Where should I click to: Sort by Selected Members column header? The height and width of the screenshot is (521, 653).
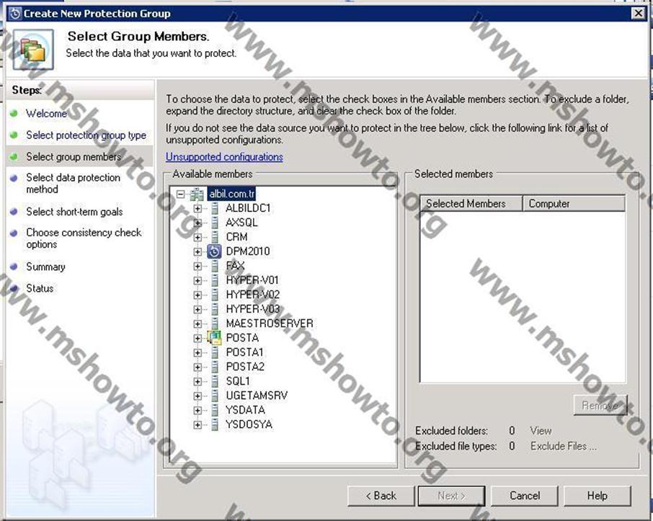(x=471, y=204)
